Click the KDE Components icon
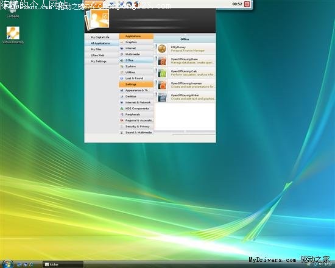 (122, 108)
